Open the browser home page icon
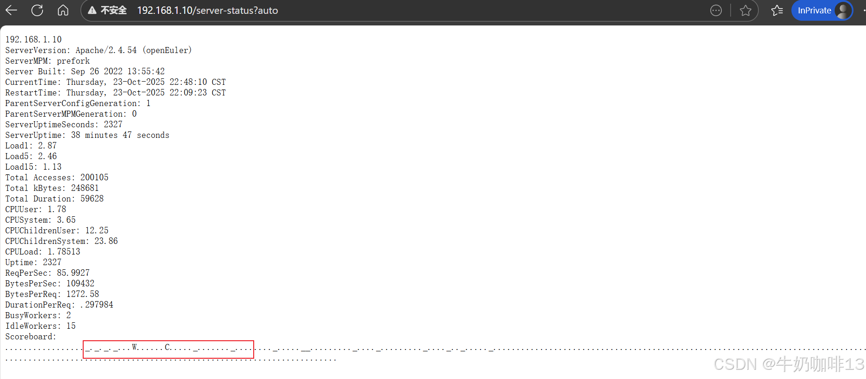 pos(63,10)
